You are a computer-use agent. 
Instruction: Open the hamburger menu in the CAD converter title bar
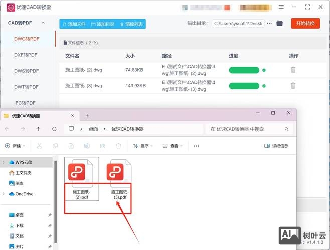coord(281,7)
